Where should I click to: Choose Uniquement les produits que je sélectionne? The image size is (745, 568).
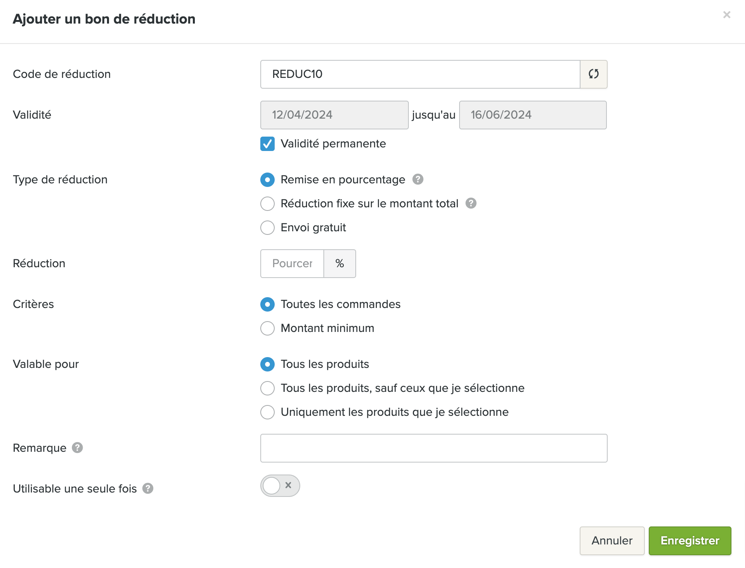click(267, 412)
